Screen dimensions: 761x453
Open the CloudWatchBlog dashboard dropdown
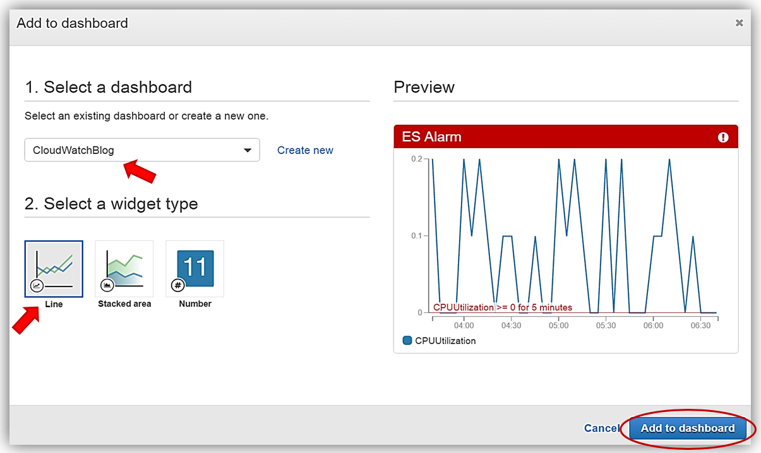[141, 150]
